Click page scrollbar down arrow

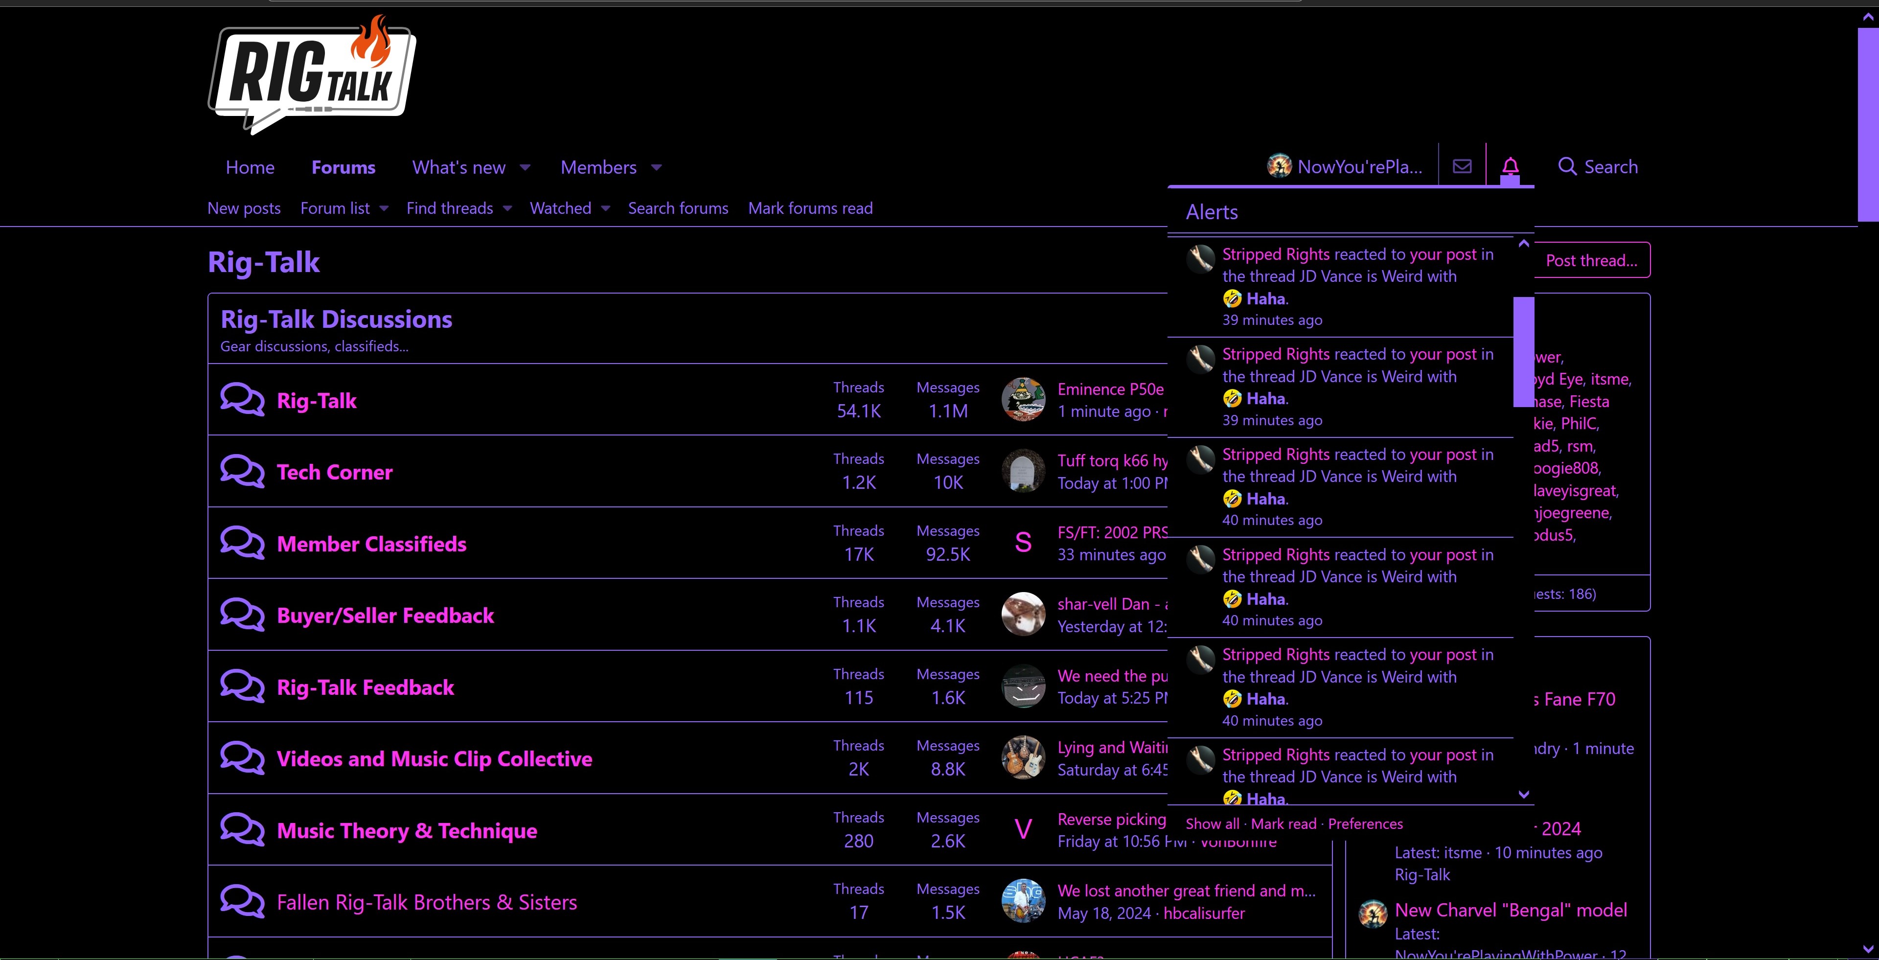[1867, 949]
